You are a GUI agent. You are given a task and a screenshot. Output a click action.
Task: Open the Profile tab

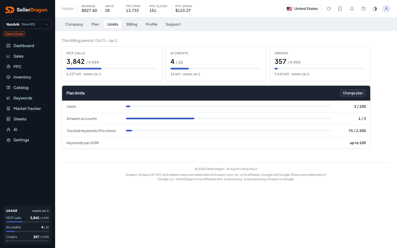point(151,24)
